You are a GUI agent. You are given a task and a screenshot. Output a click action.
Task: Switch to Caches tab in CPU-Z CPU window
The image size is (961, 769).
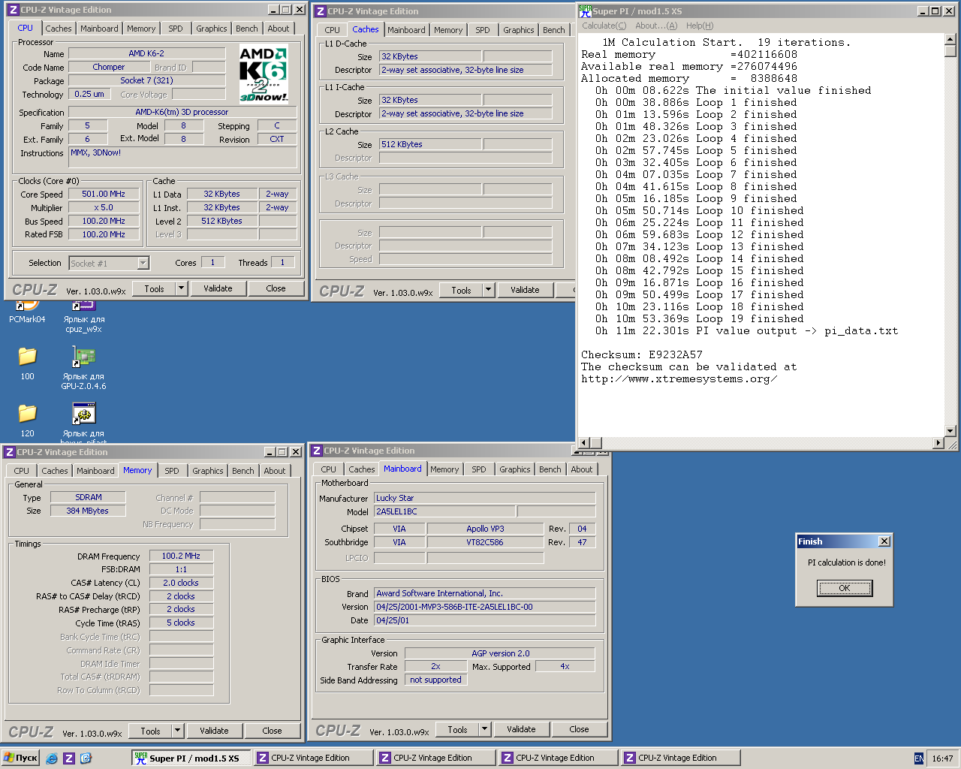(58, 29)
